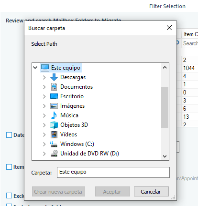
Task: Close the Buscar carpeta dialog
Action: [x=169, y=28]
